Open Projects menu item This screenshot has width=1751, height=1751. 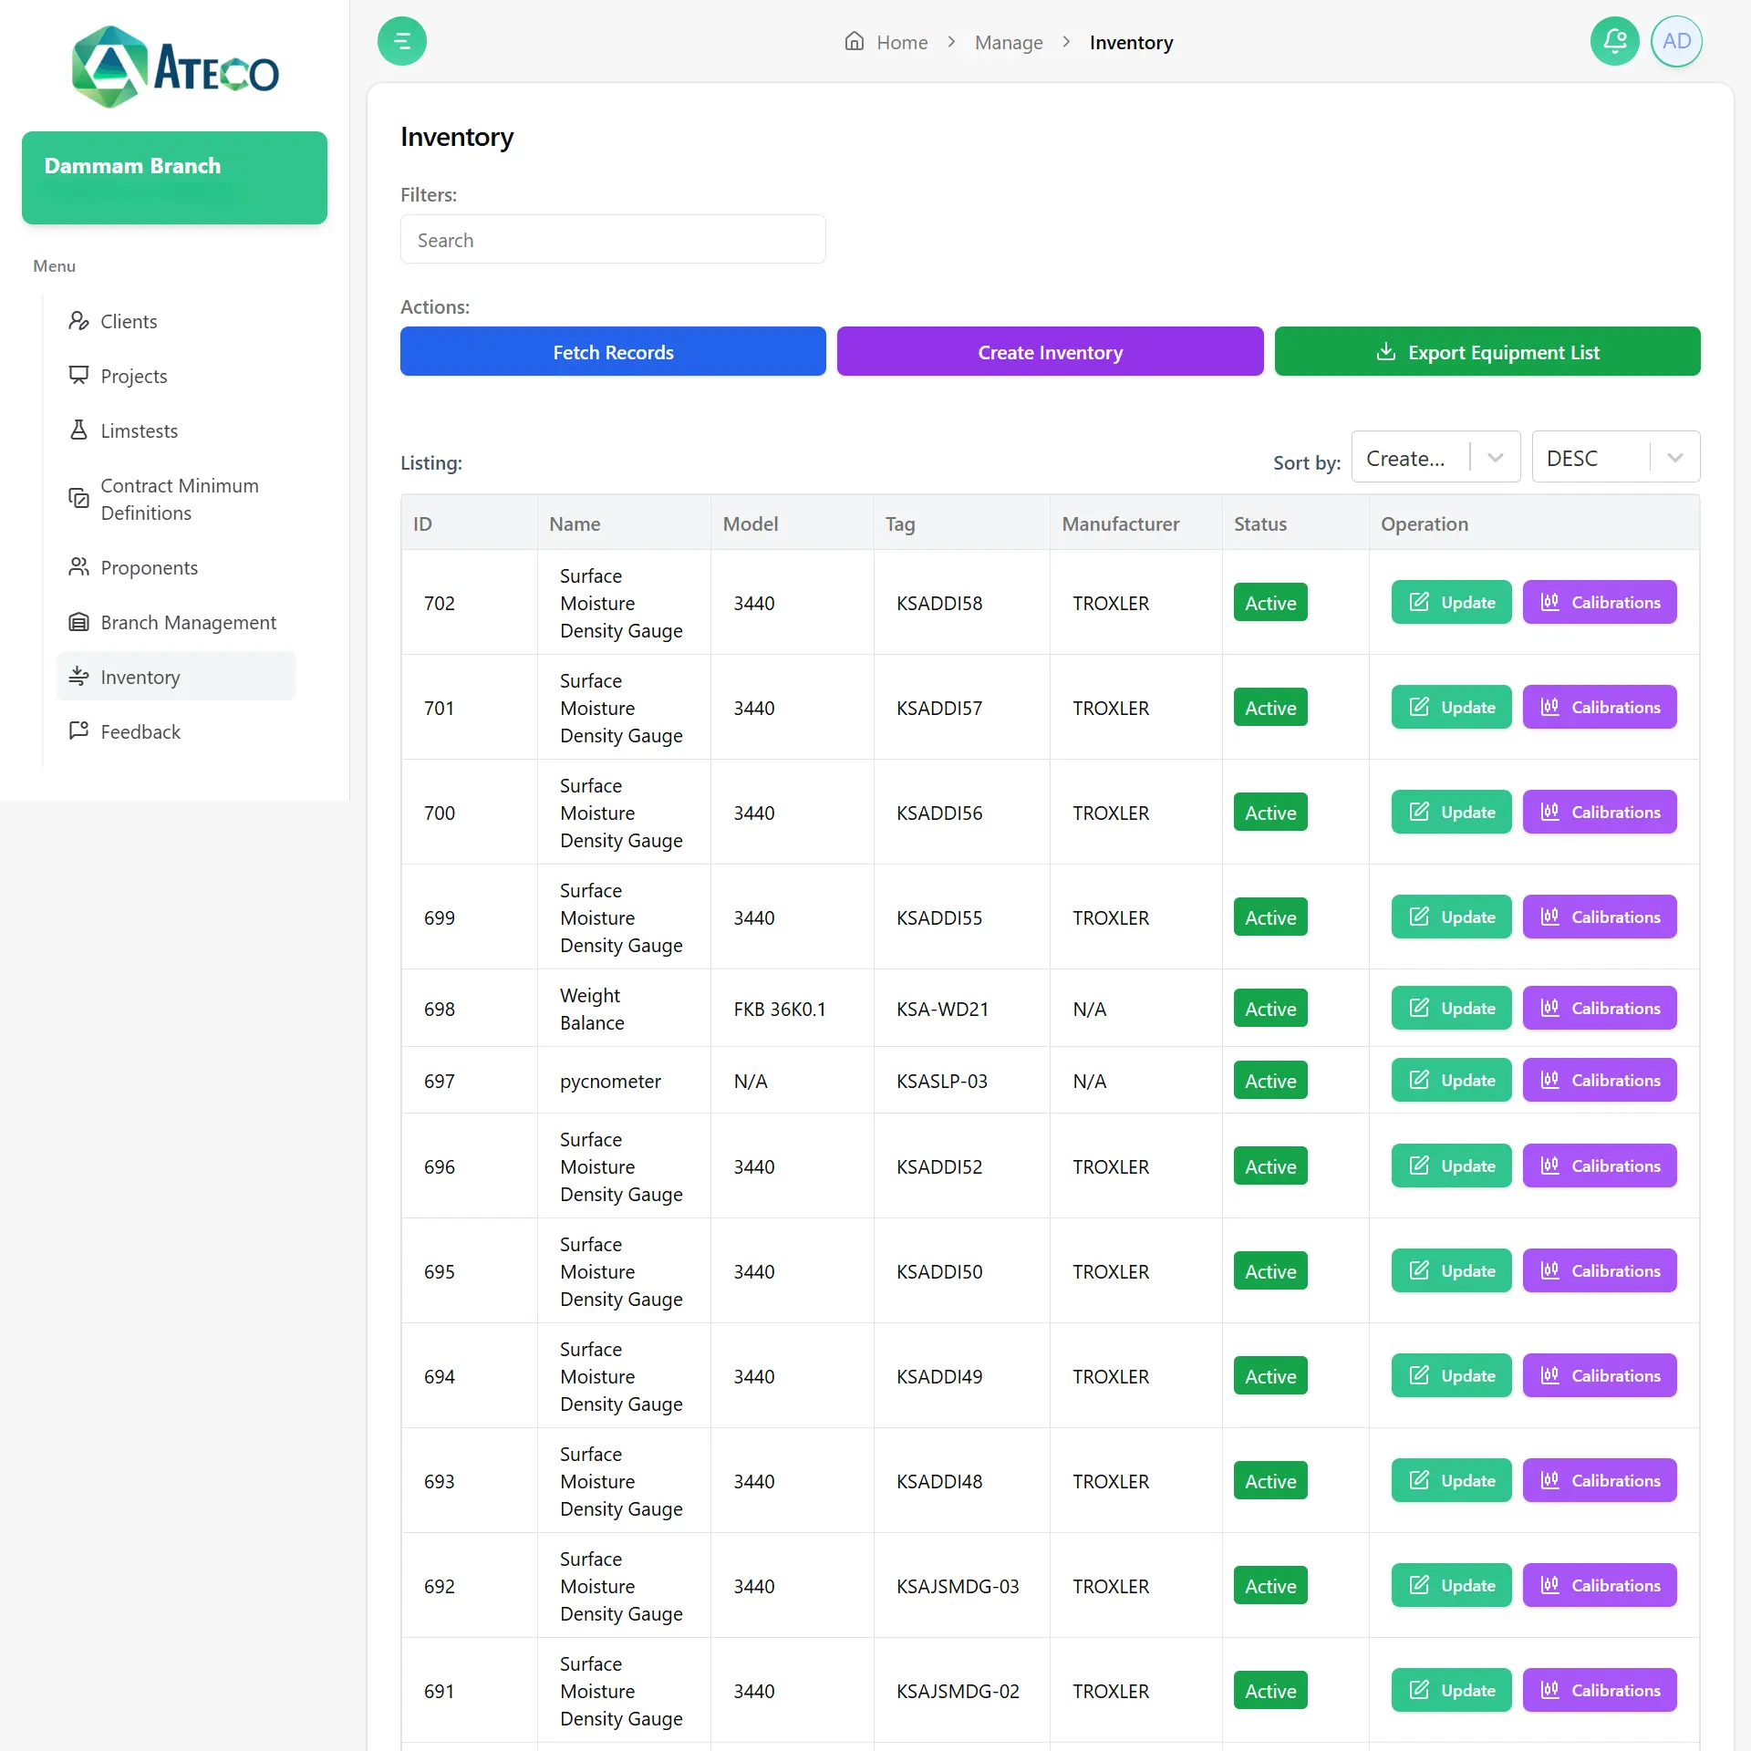pyautogui.click(x=177, y=376)
